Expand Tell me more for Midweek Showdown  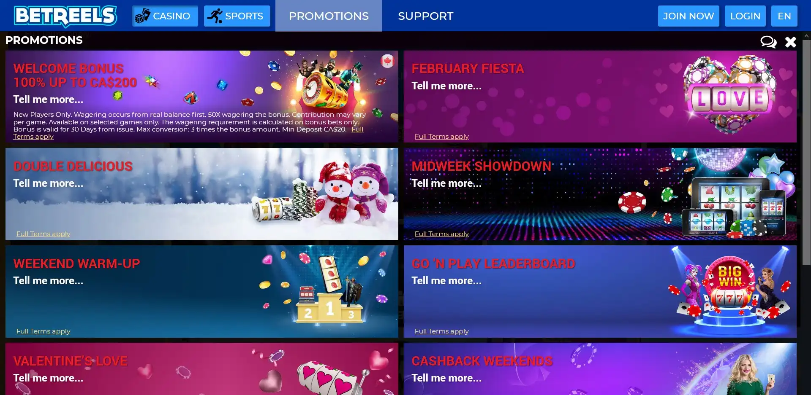[446, 183]
